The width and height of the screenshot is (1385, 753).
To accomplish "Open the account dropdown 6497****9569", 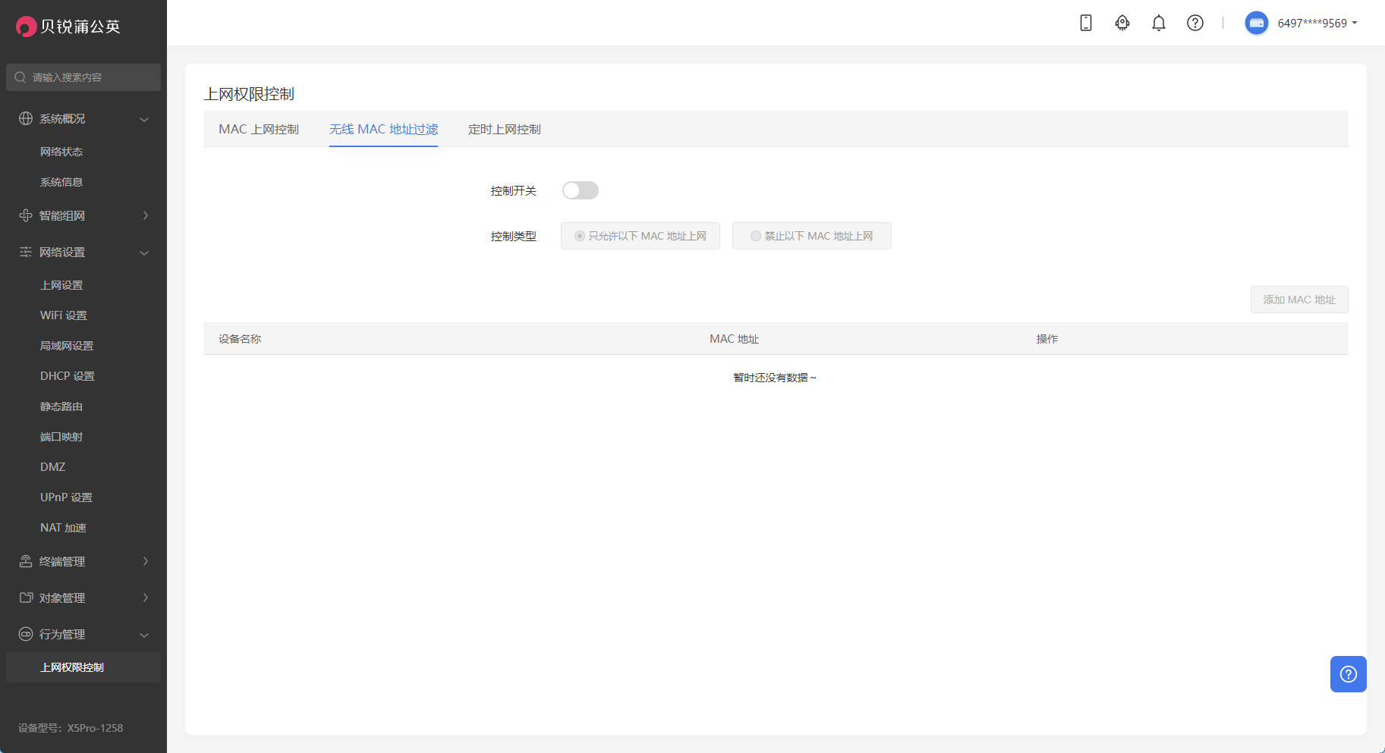I will (x=1317, y=23).
